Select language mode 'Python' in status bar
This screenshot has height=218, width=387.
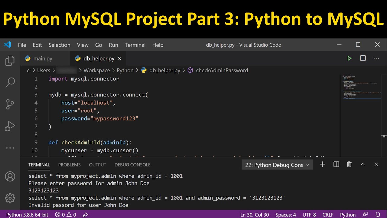[348, 215]
